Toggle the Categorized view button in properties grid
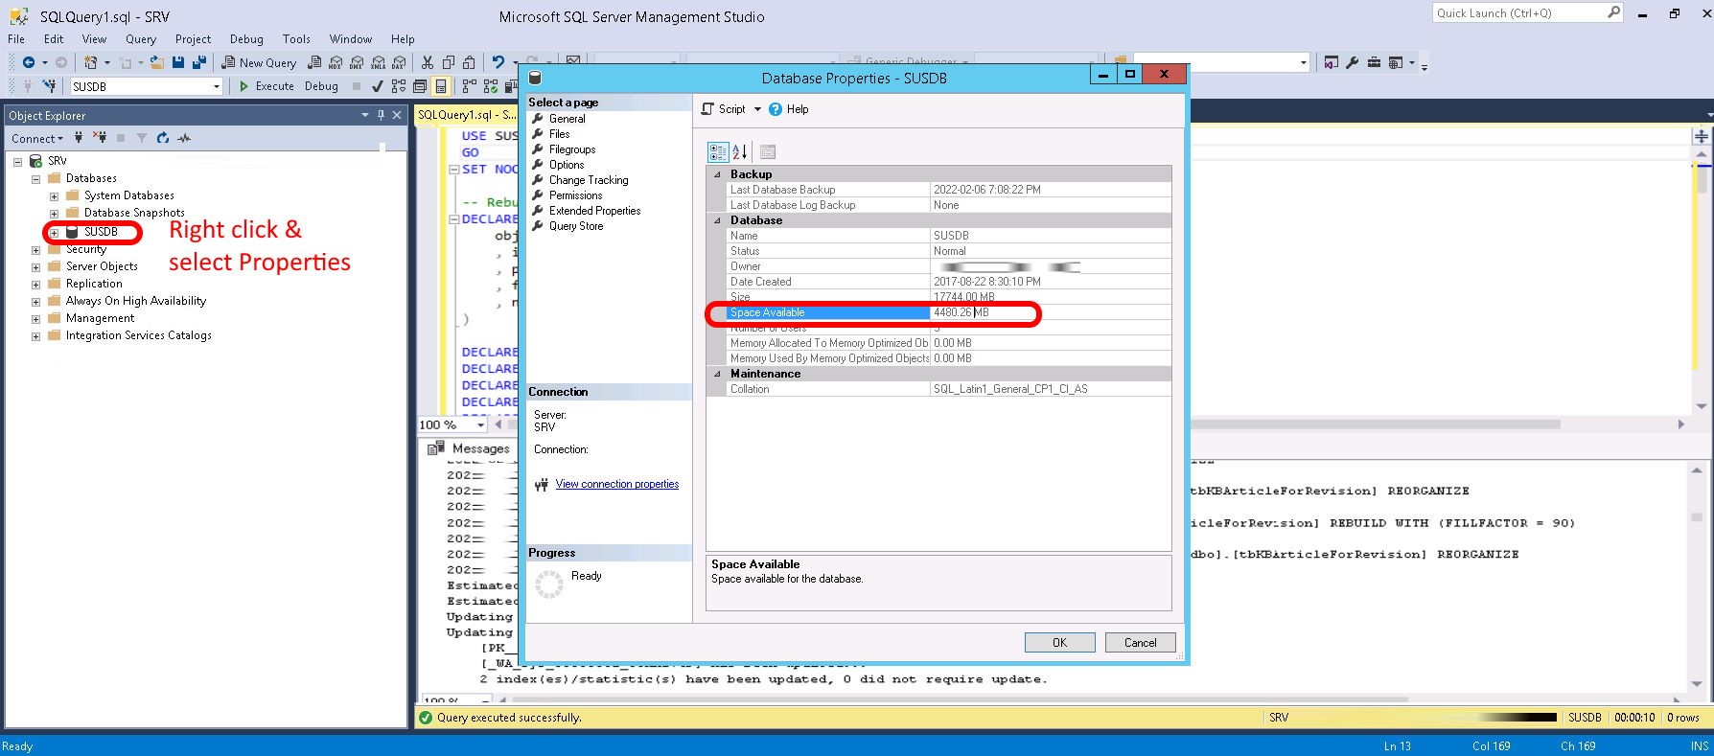 point(717,151)
